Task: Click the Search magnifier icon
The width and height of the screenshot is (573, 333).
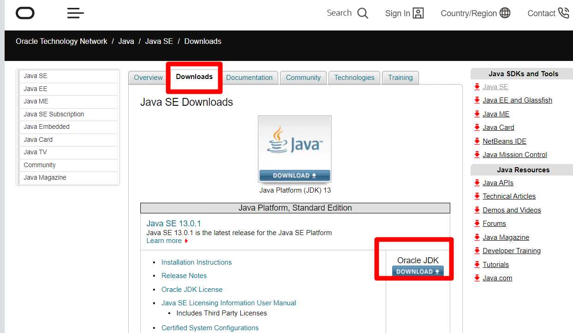Action: pyautogui.click(x=363, y=13)
